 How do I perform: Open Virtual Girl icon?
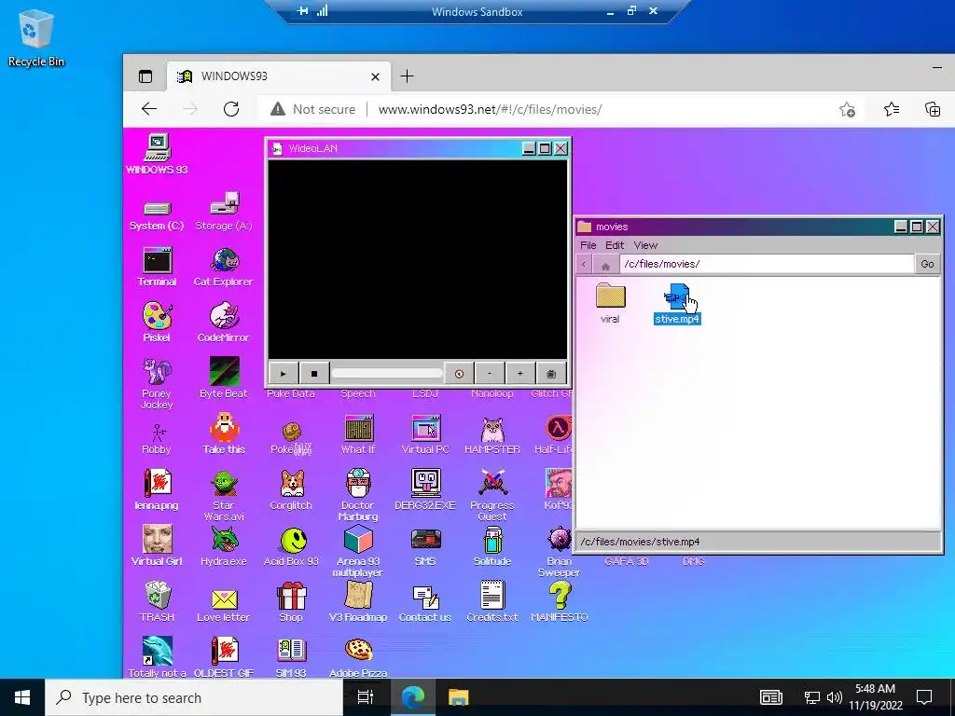click(157, 540)
